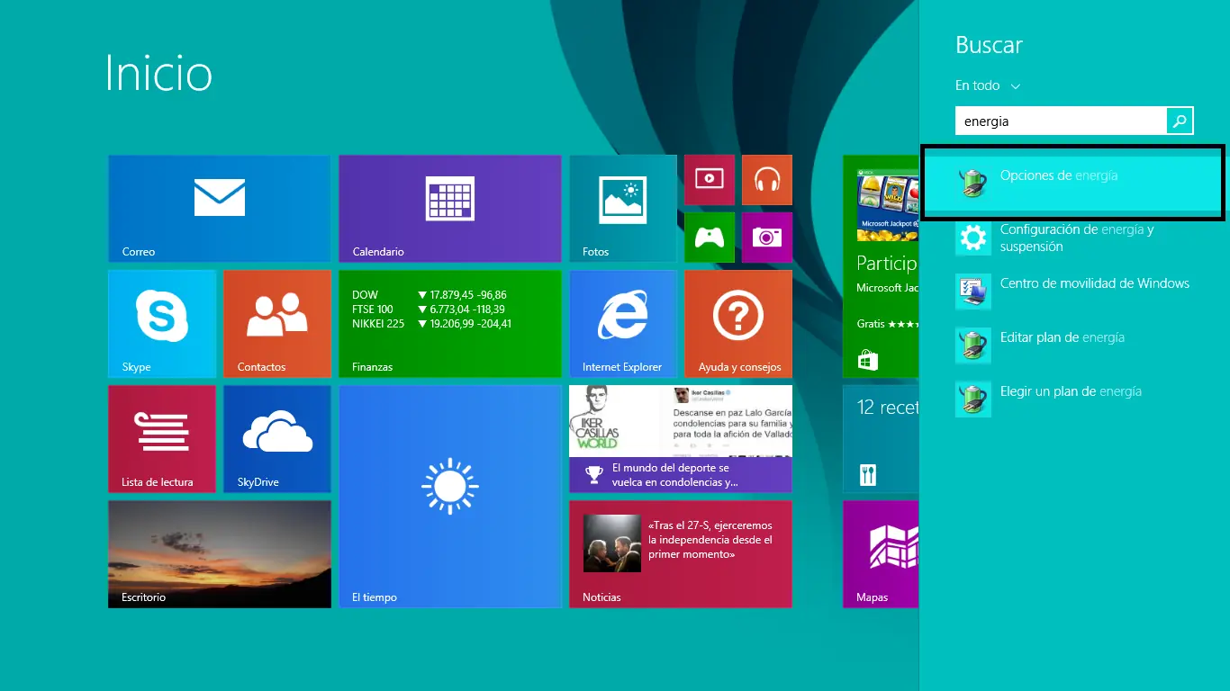Launch the orange Music headphones tile

pos(767,180)
